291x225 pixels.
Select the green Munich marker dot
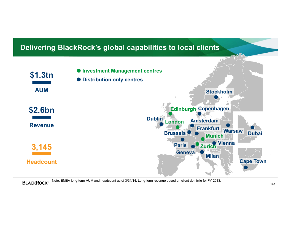point(203,139)
